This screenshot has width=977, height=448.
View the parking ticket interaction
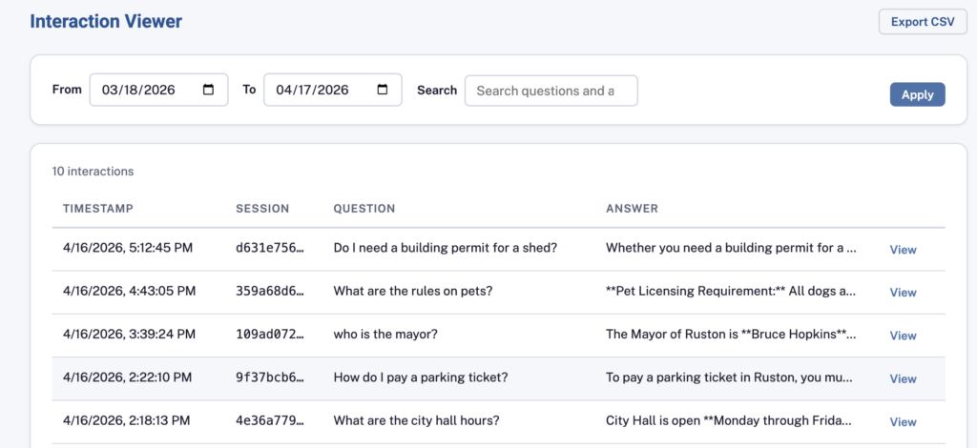pyautogui.click(x=903, y=378)
